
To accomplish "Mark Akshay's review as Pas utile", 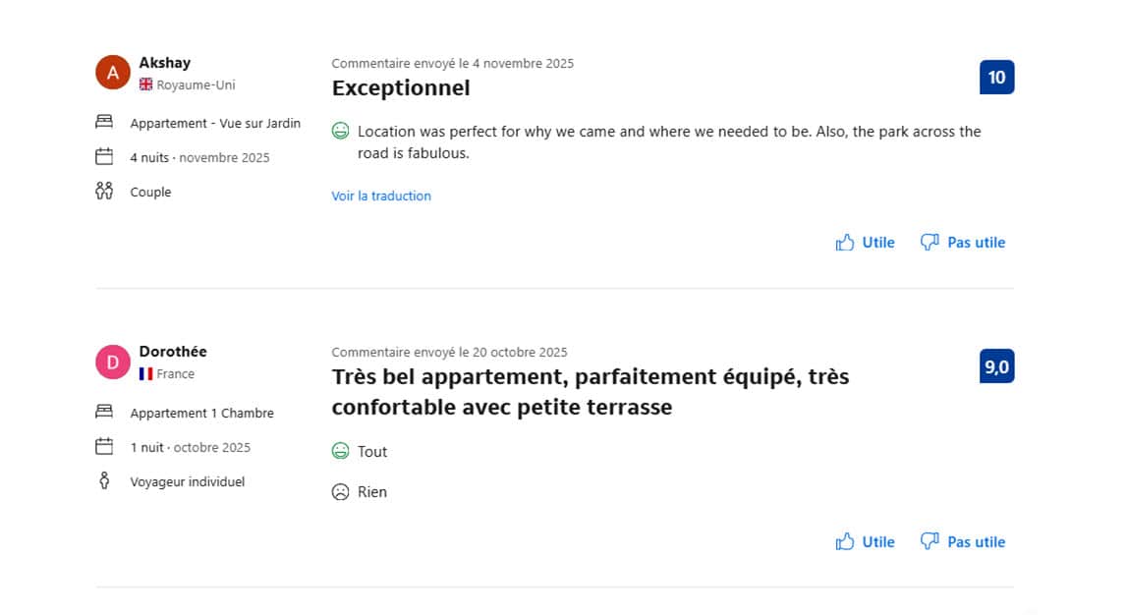I will [963, 243].
